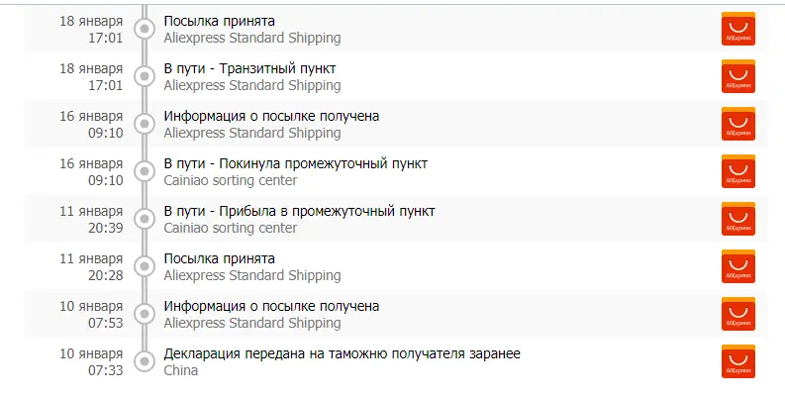Click В пути - Прибыла в промежуточный пункт
This screenshot has height=397, width=785.
tap(299, 211)
